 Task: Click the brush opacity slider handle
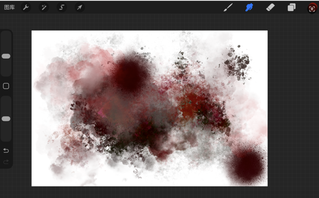point(6,119)
